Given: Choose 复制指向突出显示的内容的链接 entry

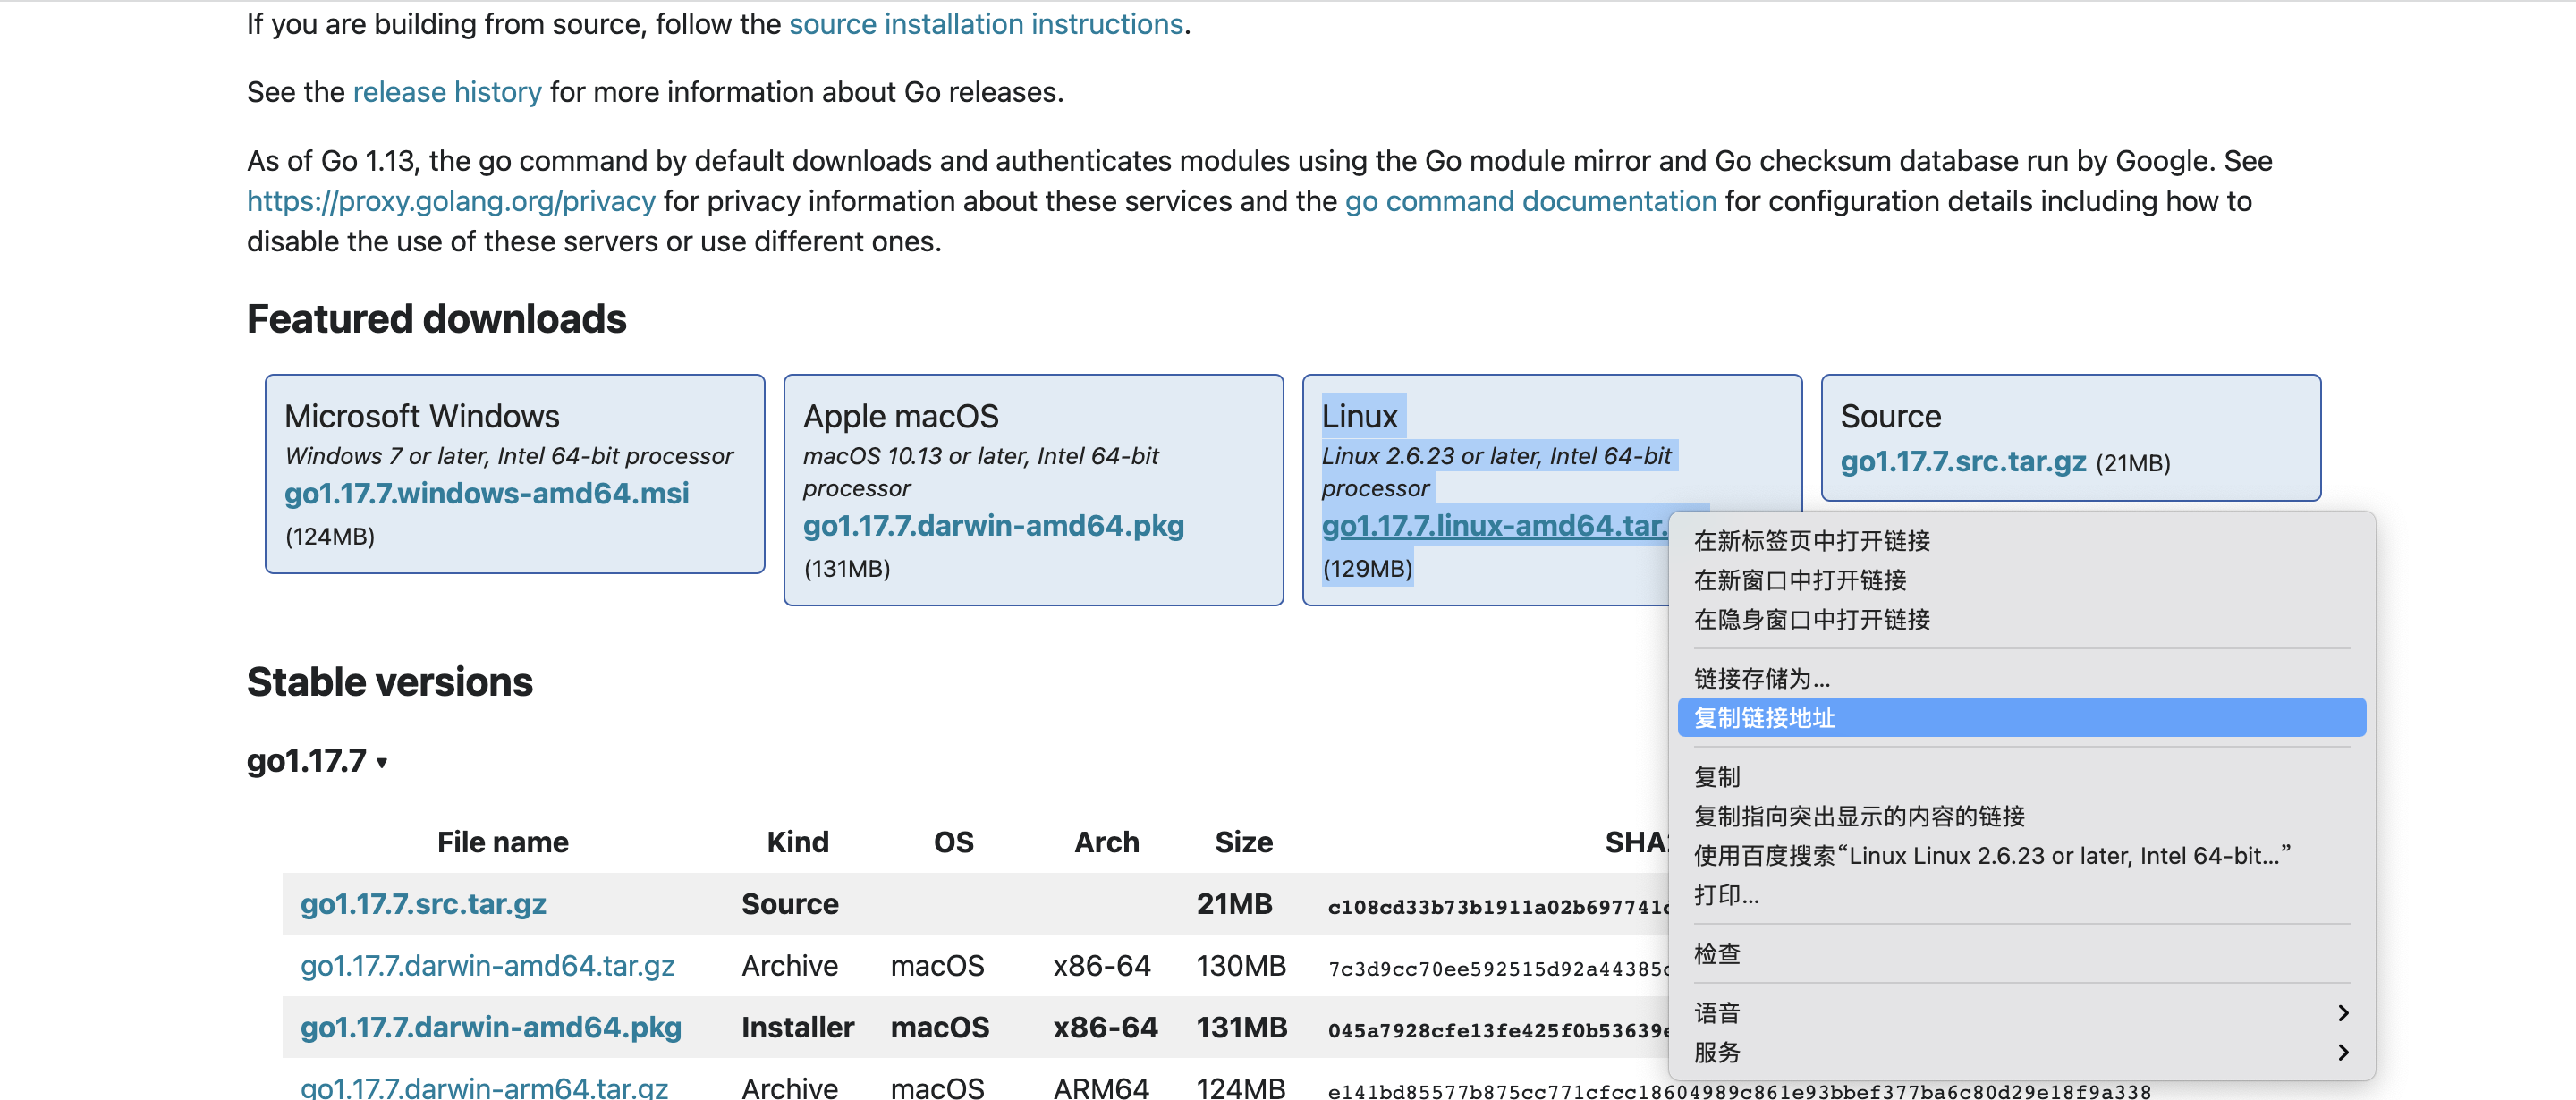Looking at the screenshot, I should tap(1858, 816).
